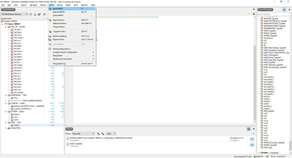
Task: Click the Source Navigator sync crosshair icon
Action: pyautogui.click(x=284, y=10)
